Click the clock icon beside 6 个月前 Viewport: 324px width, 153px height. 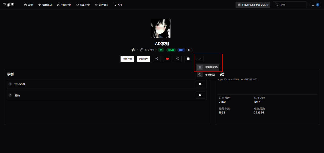(x=142, y=50)
